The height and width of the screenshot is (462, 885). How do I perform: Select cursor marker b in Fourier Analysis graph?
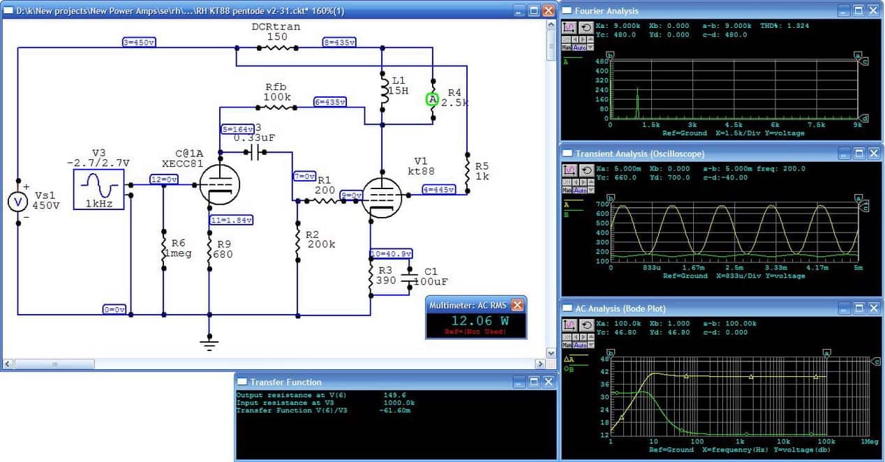click(610, 54)
